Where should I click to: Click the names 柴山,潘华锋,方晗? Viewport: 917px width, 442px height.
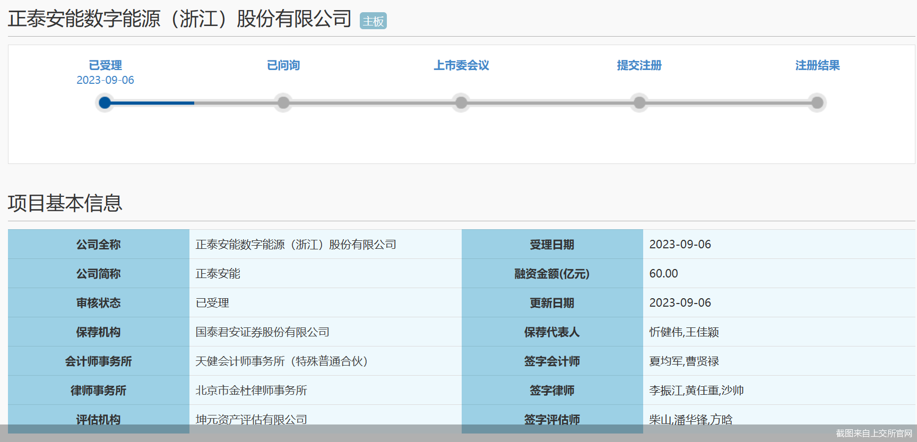(x=691, y=420)
